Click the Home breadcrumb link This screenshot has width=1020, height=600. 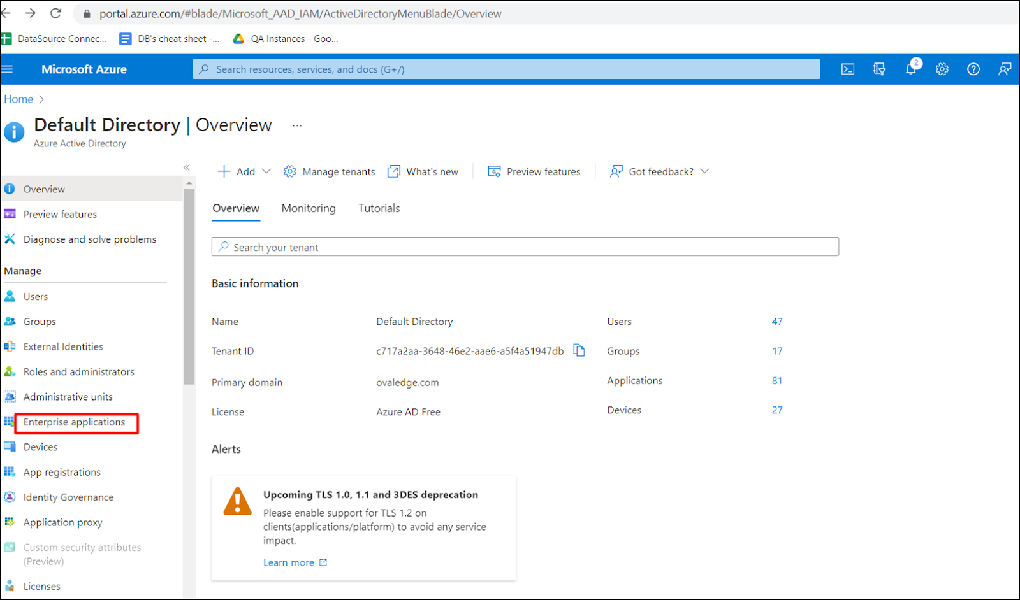tap(18, 99)
